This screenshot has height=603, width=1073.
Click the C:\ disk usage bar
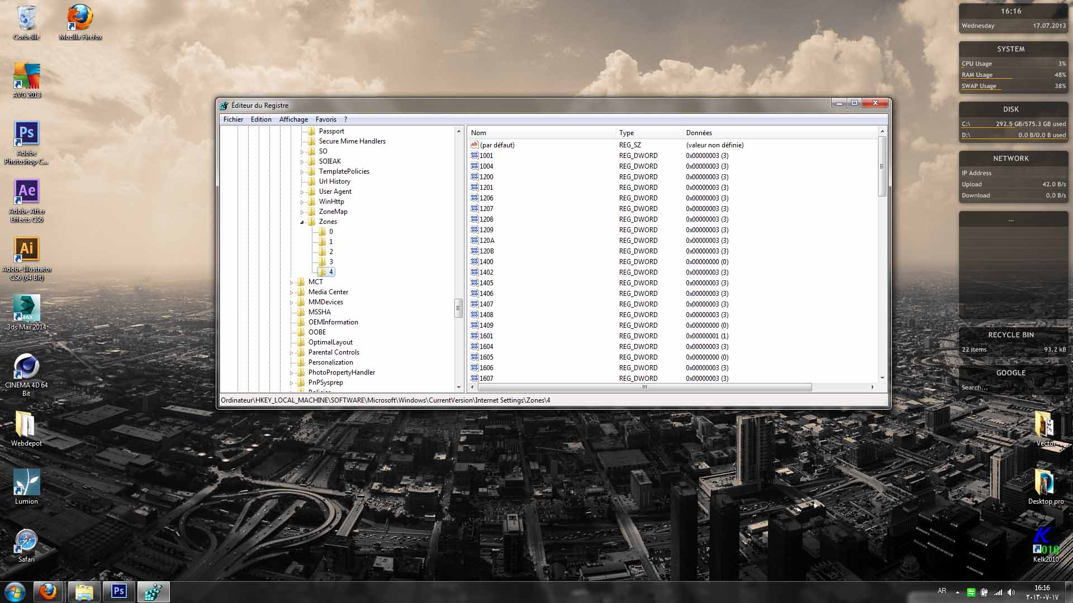click(1013, 124)
